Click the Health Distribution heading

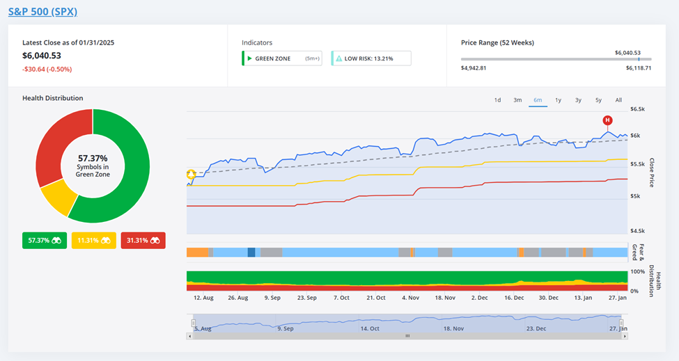(53, 98)
